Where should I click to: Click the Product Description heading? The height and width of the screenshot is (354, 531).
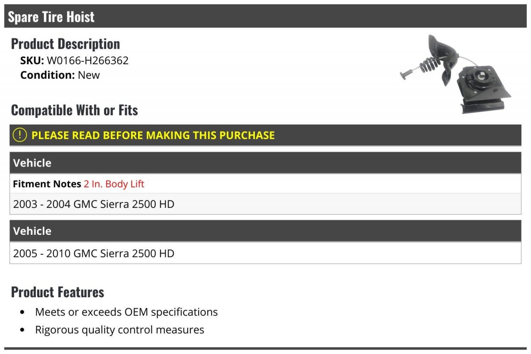(65, 44)
